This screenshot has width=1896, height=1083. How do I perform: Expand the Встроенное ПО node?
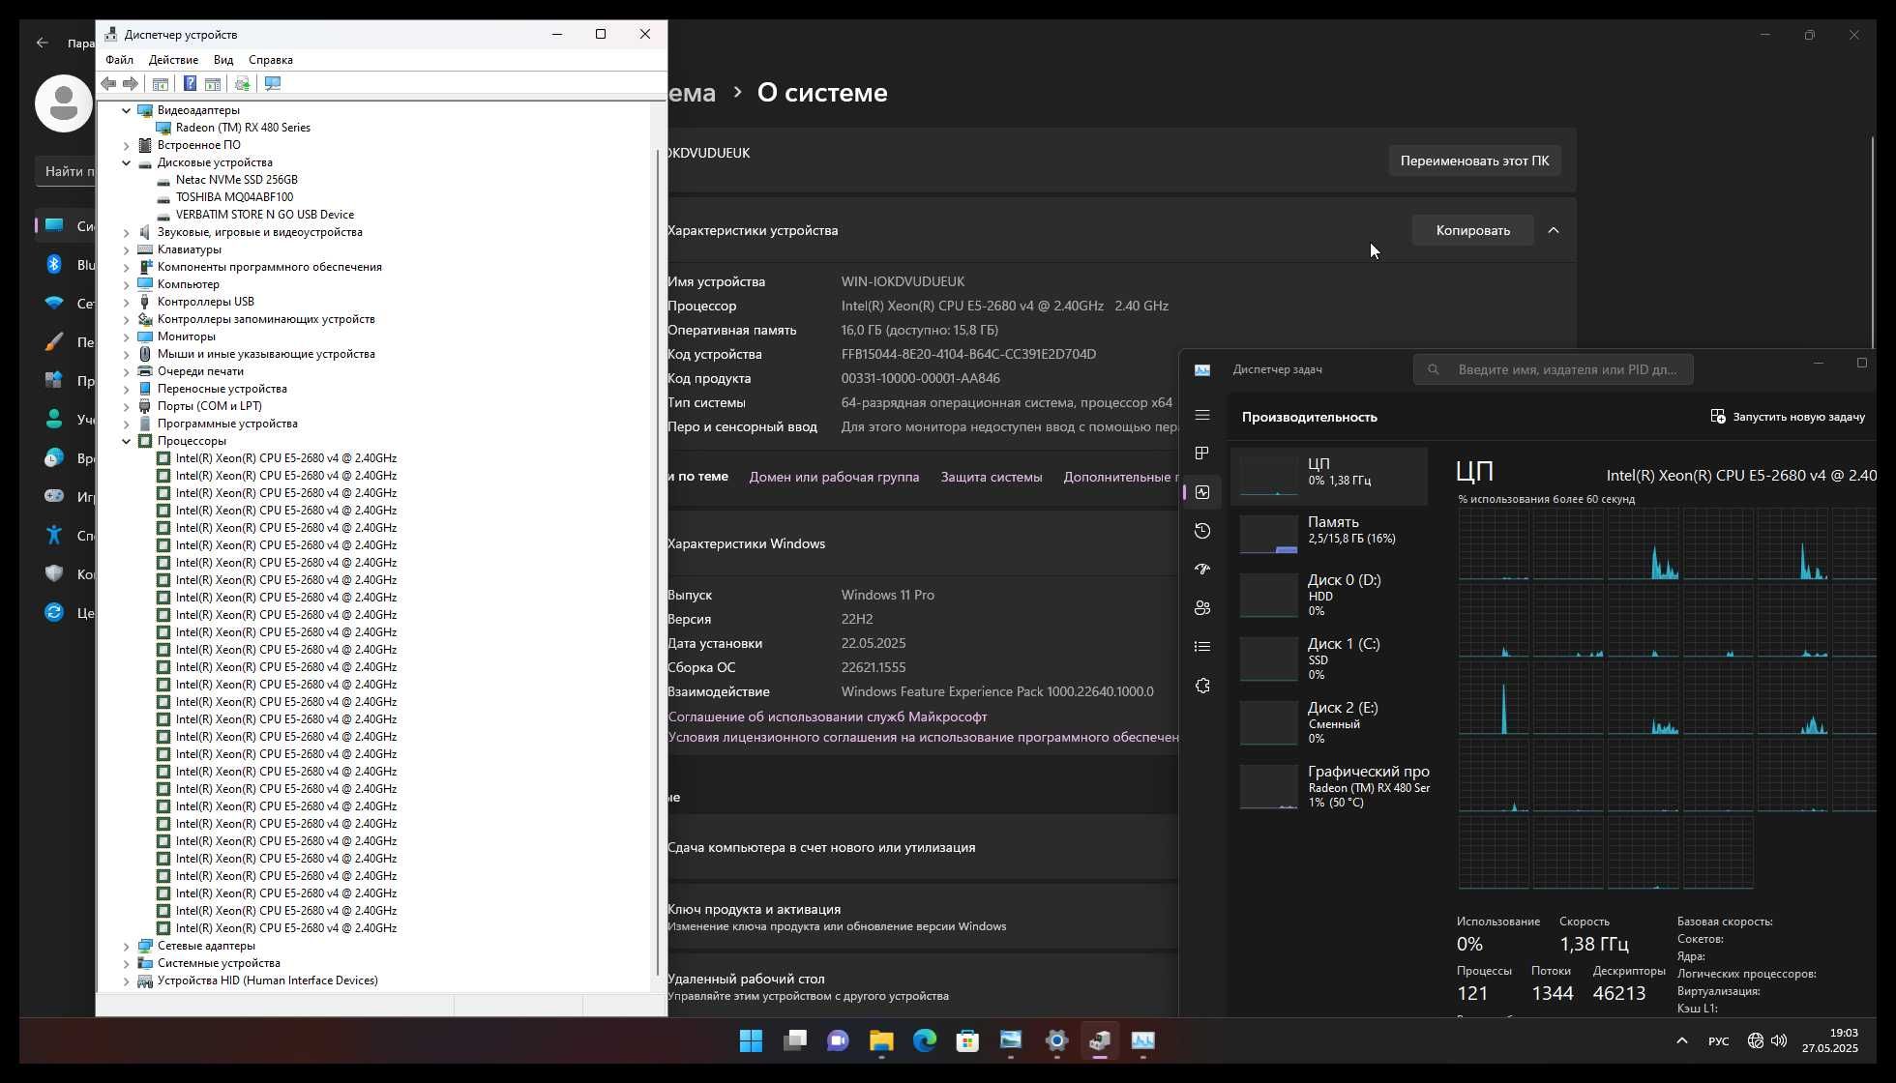pyautogui.click(x=126, y=145)
